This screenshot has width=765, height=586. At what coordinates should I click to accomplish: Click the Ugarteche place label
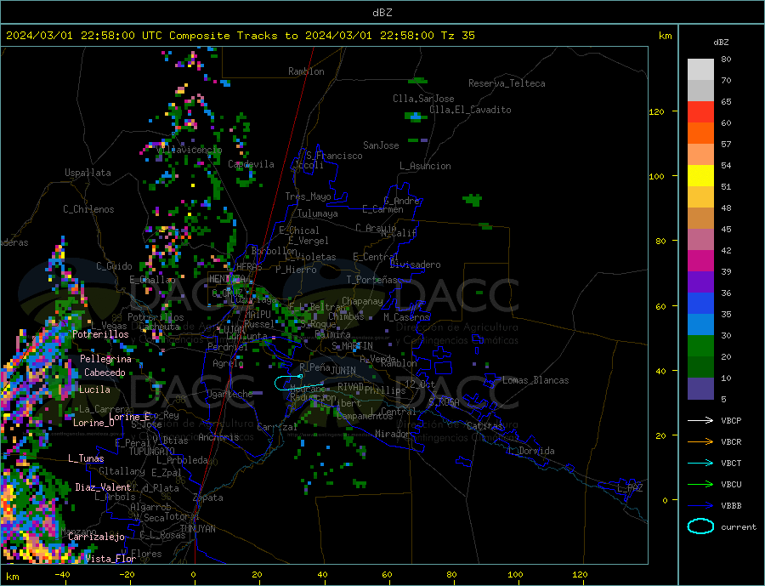pyautogui.click(x=229, y=394)
